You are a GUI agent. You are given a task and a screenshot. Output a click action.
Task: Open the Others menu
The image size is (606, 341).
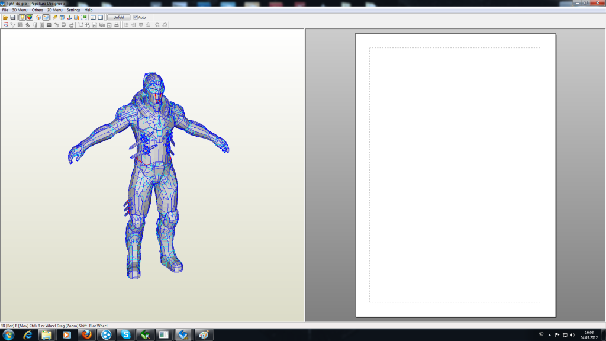(x=37, y=10)
